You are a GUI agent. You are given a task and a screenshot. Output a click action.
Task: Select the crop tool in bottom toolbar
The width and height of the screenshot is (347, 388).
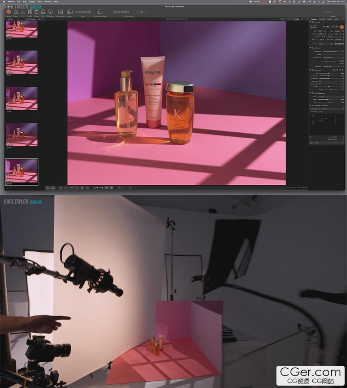click(61, 188)
